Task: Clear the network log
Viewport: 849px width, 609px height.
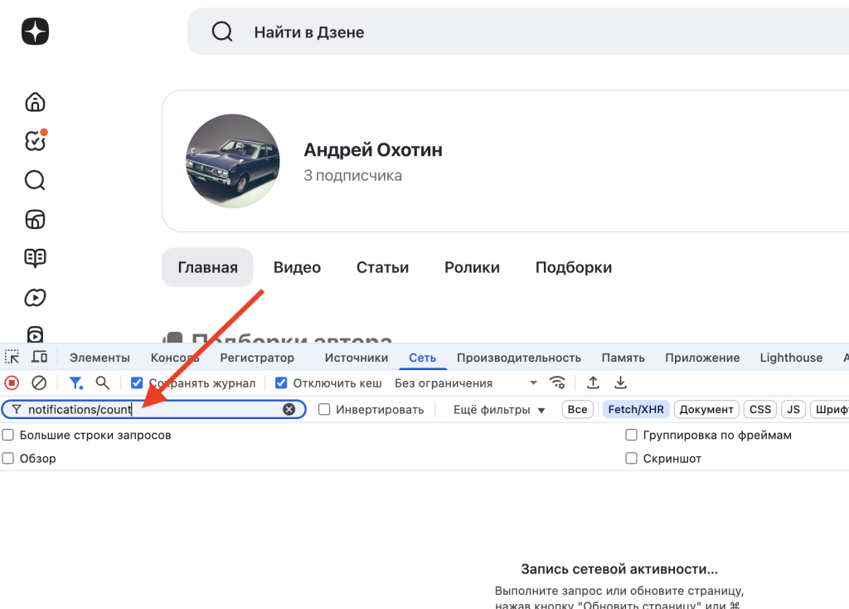Action: tap(39, 383)
